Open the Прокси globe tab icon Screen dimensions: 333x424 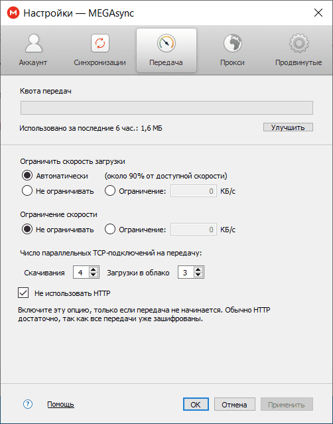click(x=232, y=43)
